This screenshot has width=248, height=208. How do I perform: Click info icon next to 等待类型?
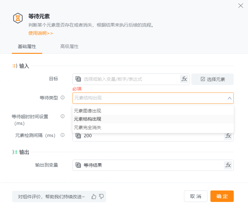click(63, 98)
